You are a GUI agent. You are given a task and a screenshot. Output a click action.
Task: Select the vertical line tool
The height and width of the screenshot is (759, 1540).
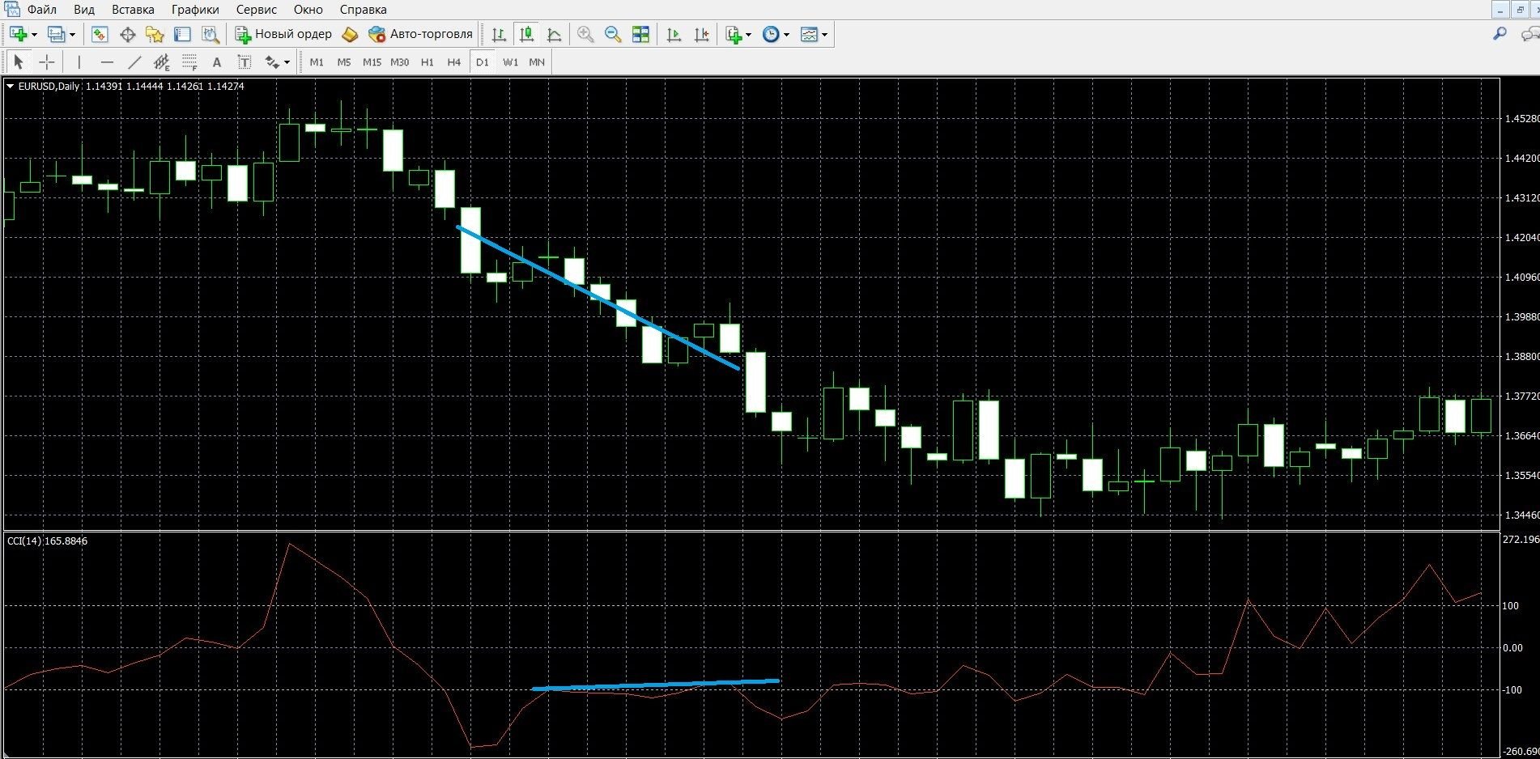coord(79,61)
